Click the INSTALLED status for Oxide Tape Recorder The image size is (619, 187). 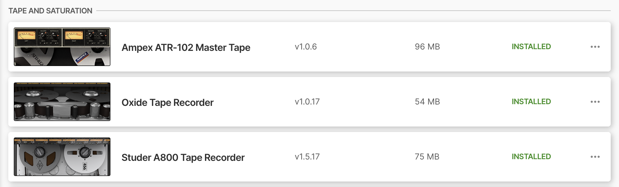tap(531, 102)
